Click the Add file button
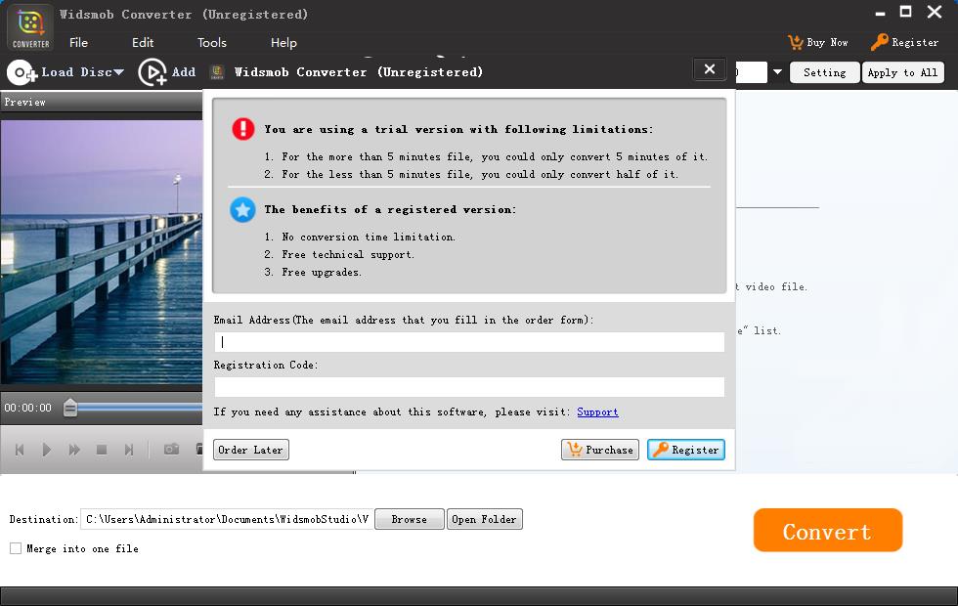Viewport: 958px width, 606px height. coord(167,72)
